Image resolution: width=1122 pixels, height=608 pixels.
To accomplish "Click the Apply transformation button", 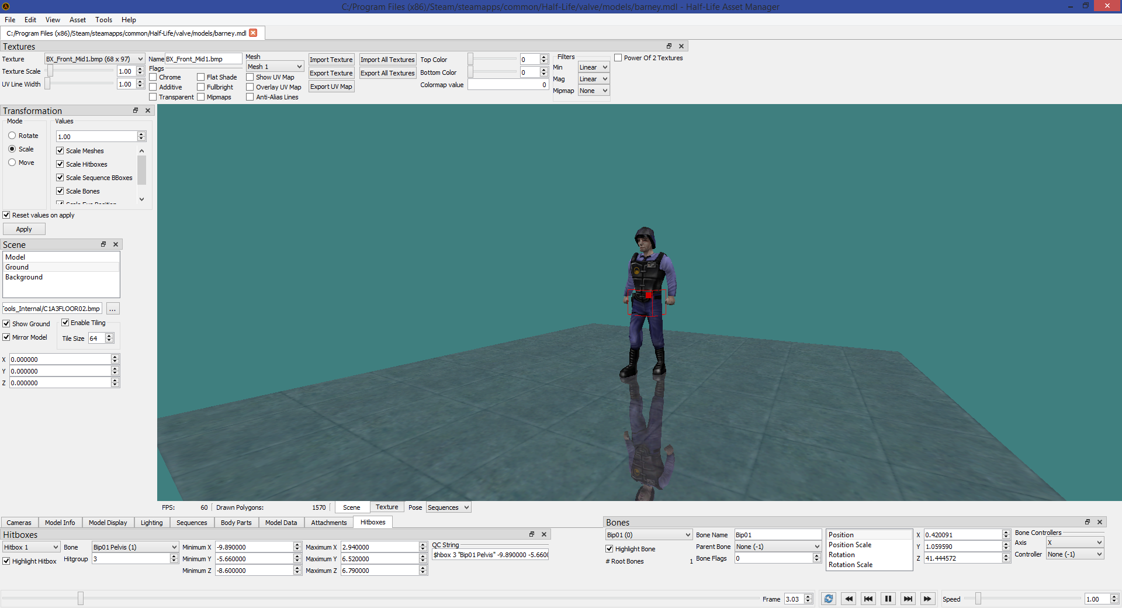I will click(x=24, y=229).
